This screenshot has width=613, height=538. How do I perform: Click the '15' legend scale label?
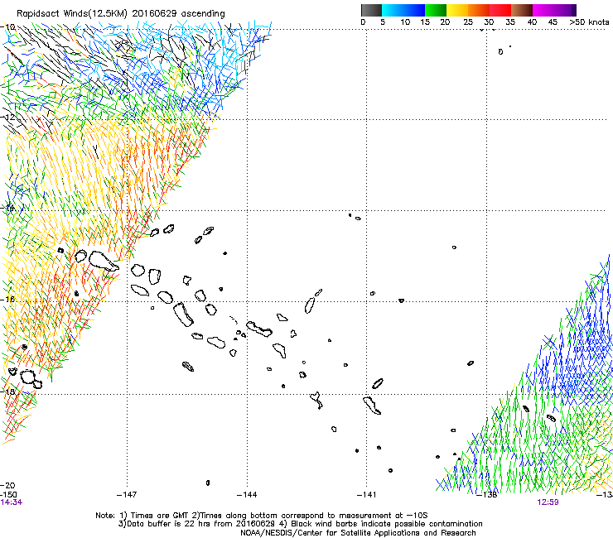(x=425, y=22)
